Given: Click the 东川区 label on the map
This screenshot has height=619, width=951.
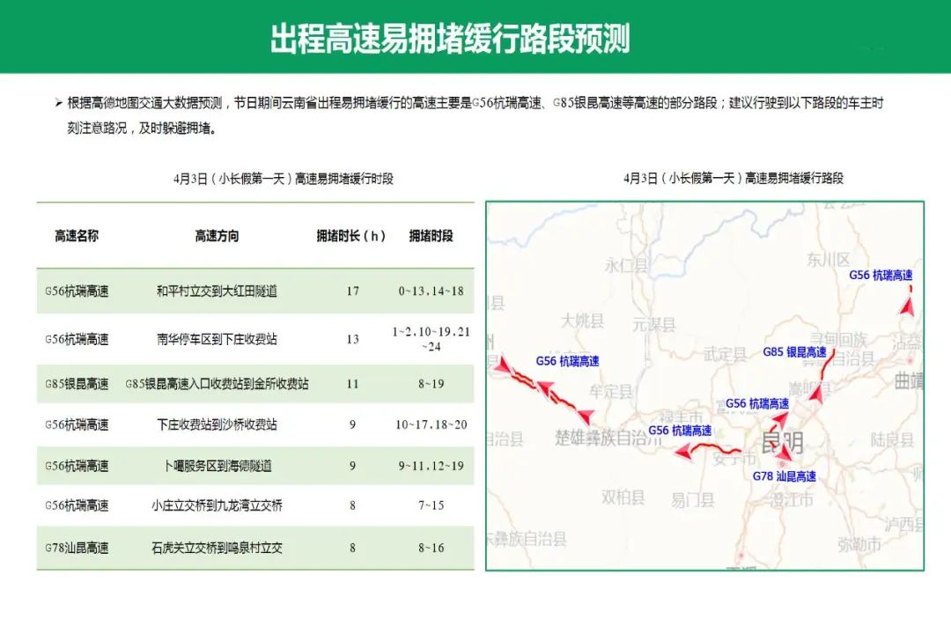Looking at the screenshot, I should (x=828, y=260).
